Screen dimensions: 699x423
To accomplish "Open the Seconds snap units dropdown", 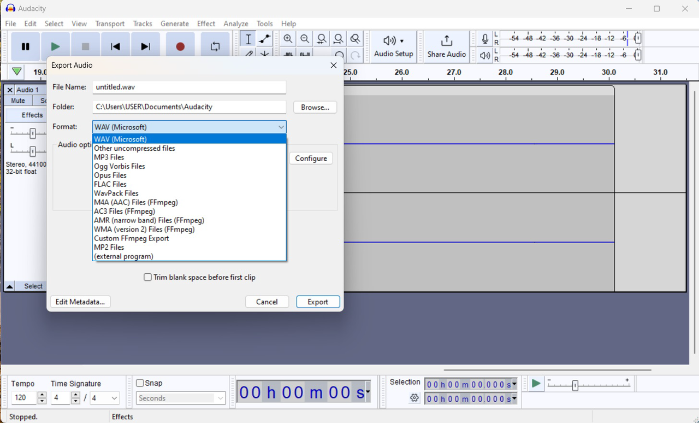I will (180, 398).
